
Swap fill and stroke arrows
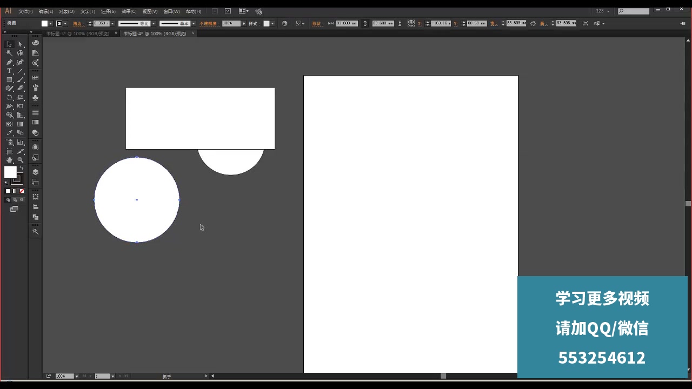coord(22,167)
